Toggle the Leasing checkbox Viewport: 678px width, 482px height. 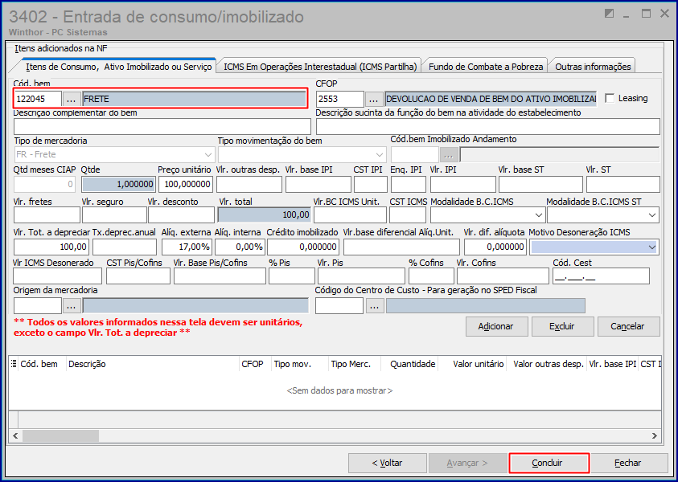610,99
